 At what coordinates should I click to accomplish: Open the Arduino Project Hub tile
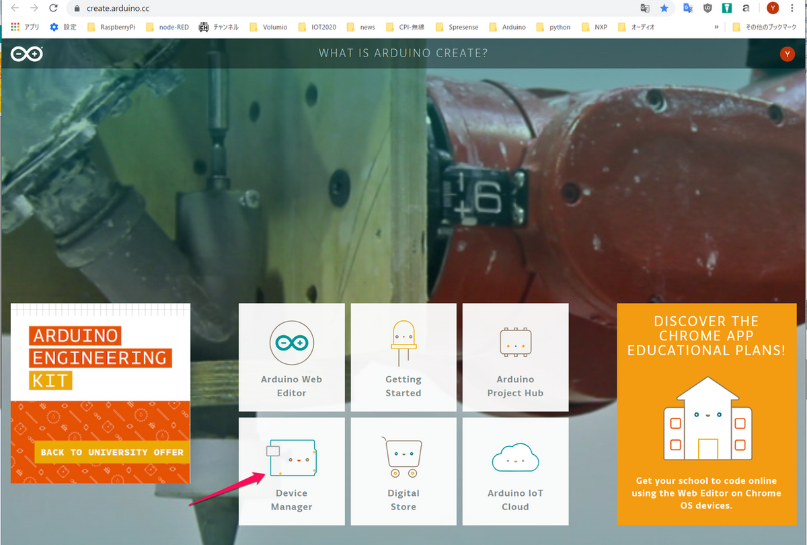[515, 357]
